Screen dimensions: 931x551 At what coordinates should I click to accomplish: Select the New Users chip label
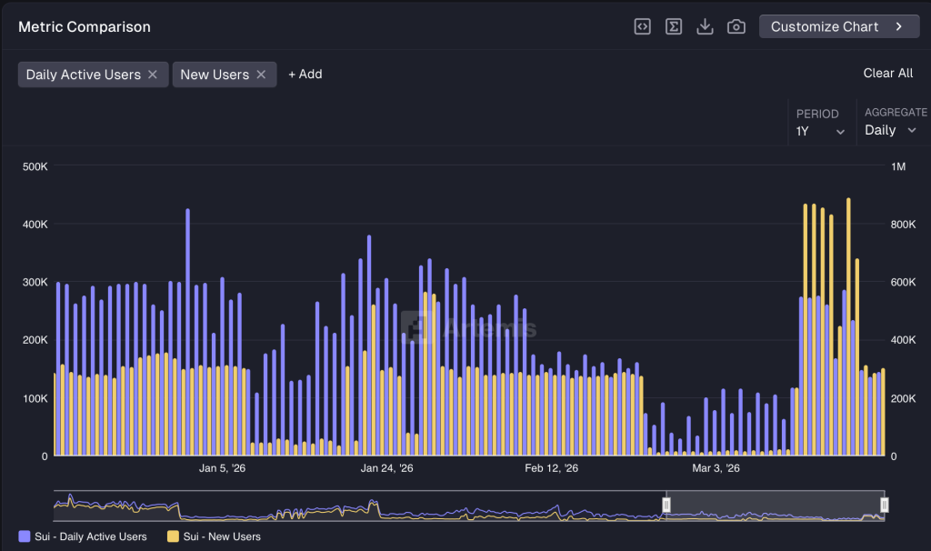click(215, 75)
